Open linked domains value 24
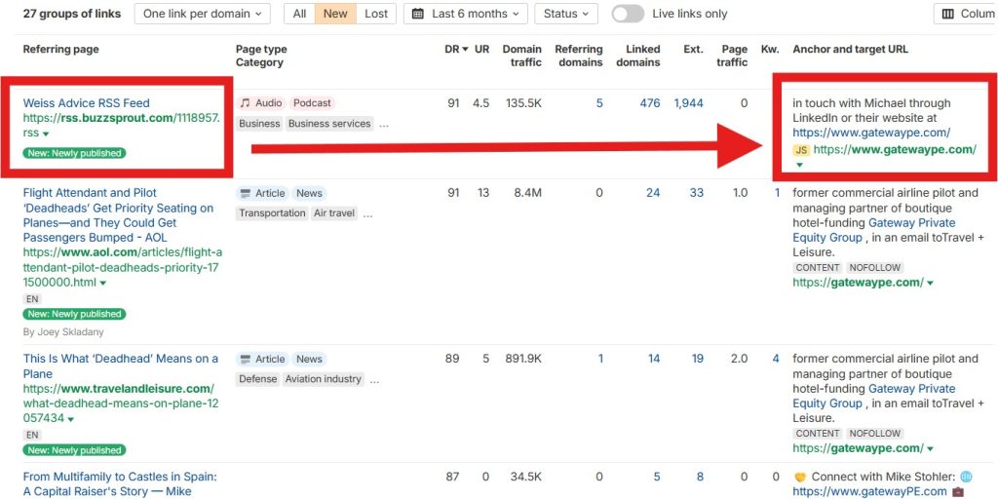The height and width of the screenshot is (499, 998). point(653,193)
